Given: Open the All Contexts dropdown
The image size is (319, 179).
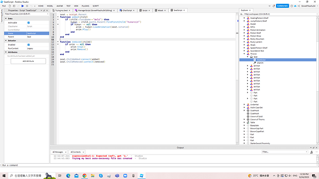Looking at the screenshot, I should [x=77, y=152].
